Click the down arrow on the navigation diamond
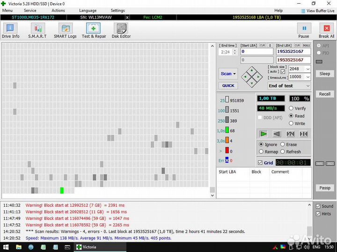 coord(252,83)
